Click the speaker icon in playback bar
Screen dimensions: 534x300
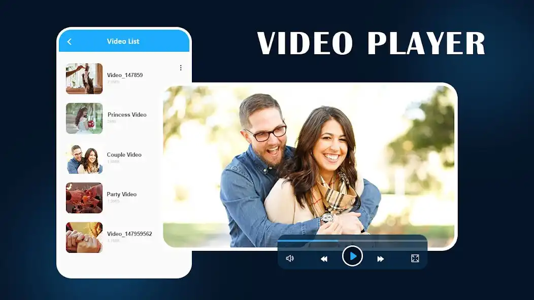point(290,258)
